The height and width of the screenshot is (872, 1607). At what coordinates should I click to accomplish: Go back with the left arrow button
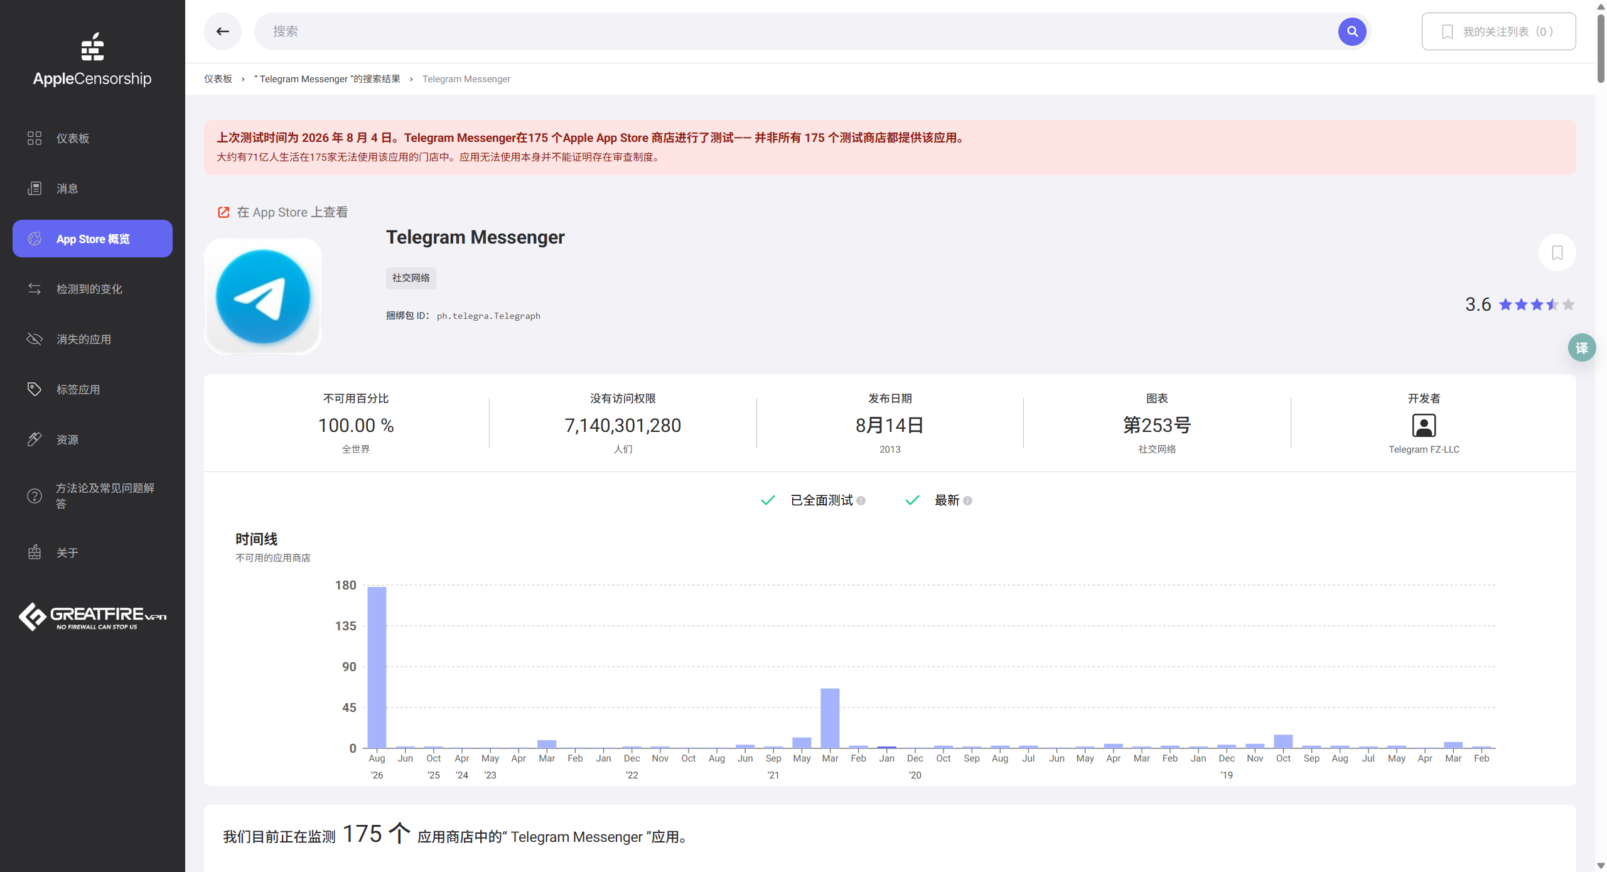(223, 31)
